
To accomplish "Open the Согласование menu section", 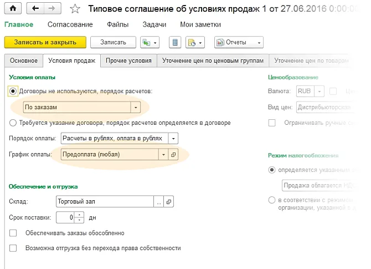I will pyautogui.click(x=70, y=24).
